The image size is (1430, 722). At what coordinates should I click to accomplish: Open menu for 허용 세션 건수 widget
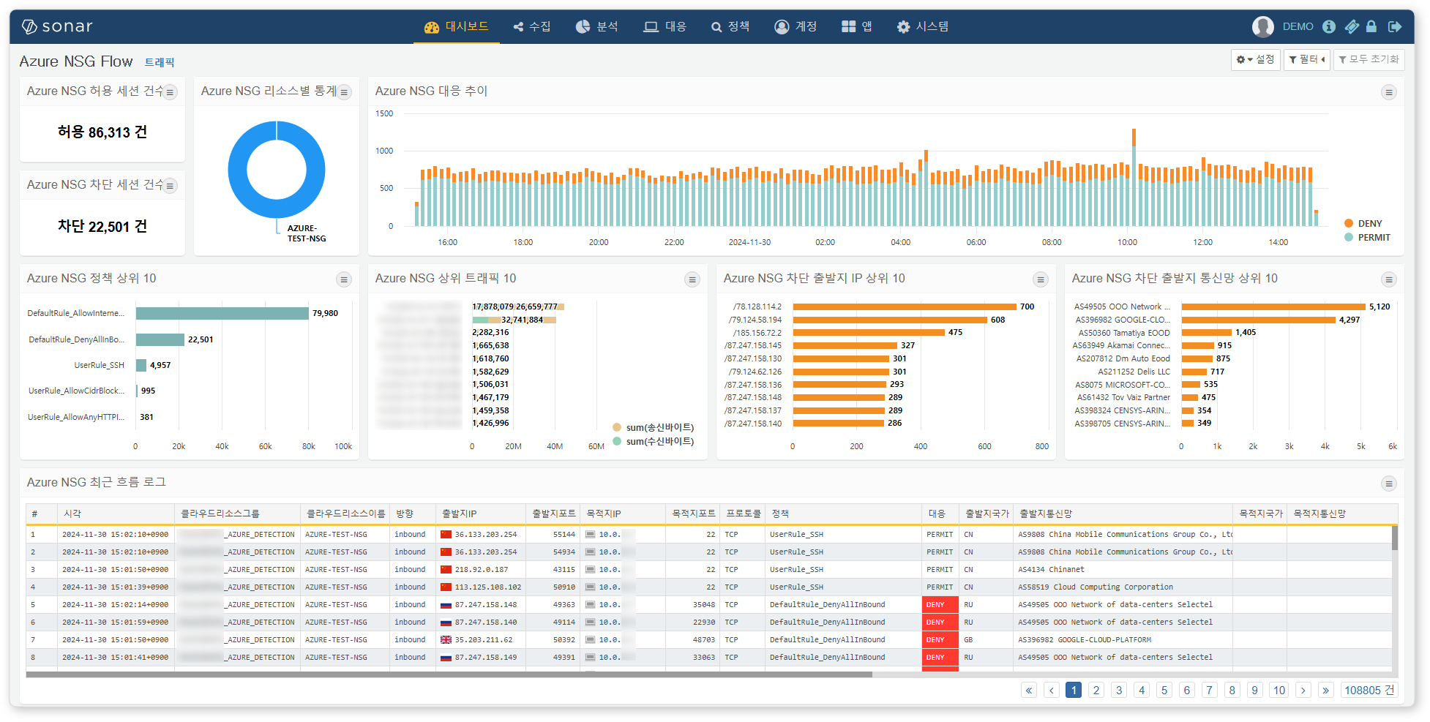tap(170, 92)
